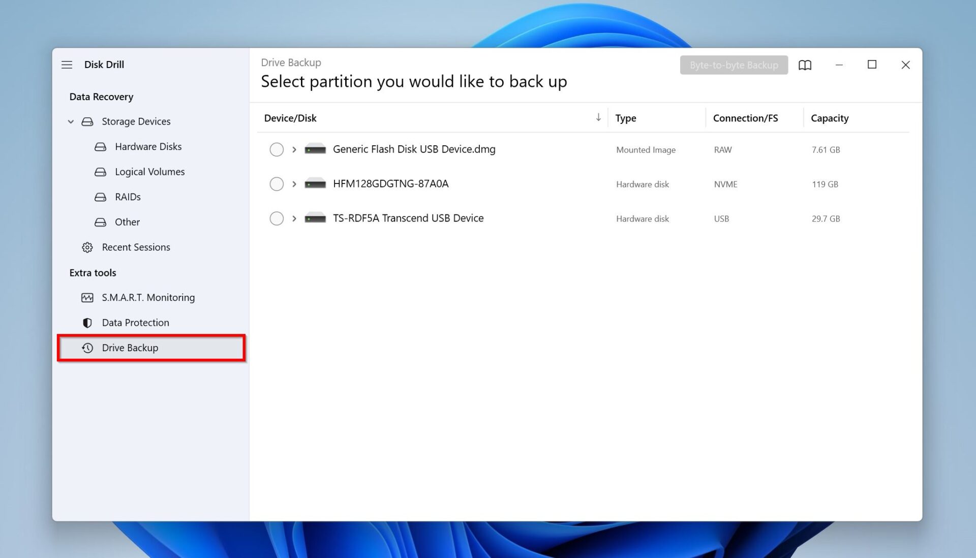
Task: Open Drive Backup tool
Action: [151, 348]
